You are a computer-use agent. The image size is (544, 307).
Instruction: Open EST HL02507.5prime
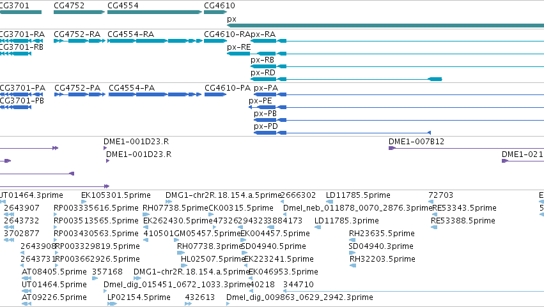click(x=213, y=260)
